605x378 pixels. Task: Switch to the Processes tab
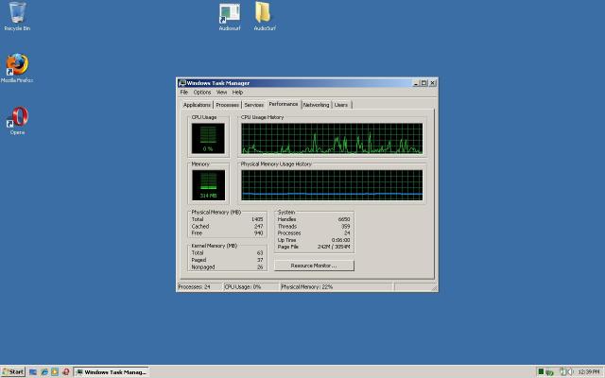(227, 105)
